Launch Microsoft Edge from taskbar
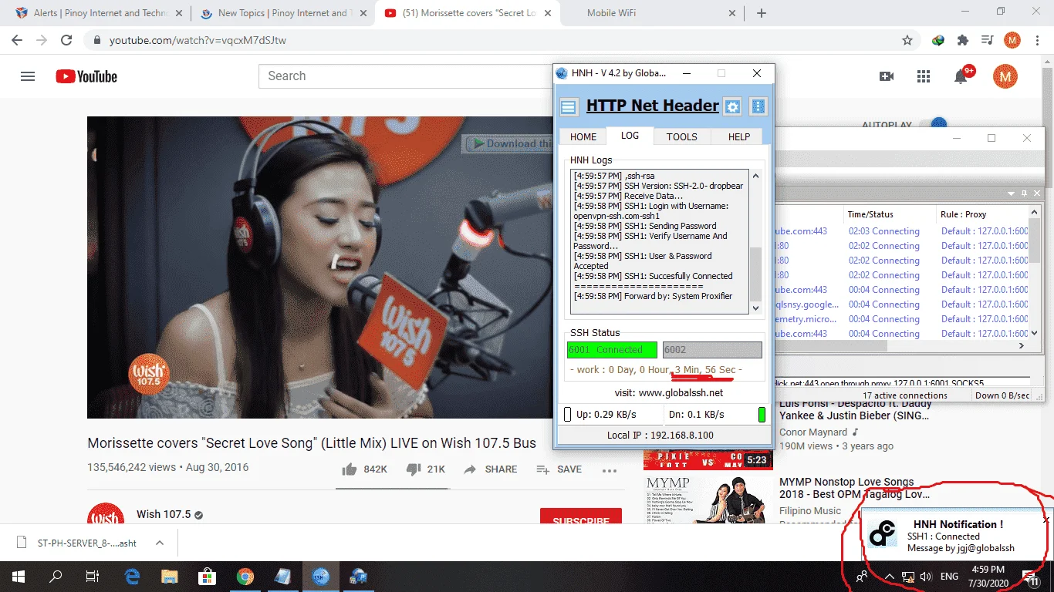The width and height of the screenshot is (1054, 592). [x=132, y=577]
